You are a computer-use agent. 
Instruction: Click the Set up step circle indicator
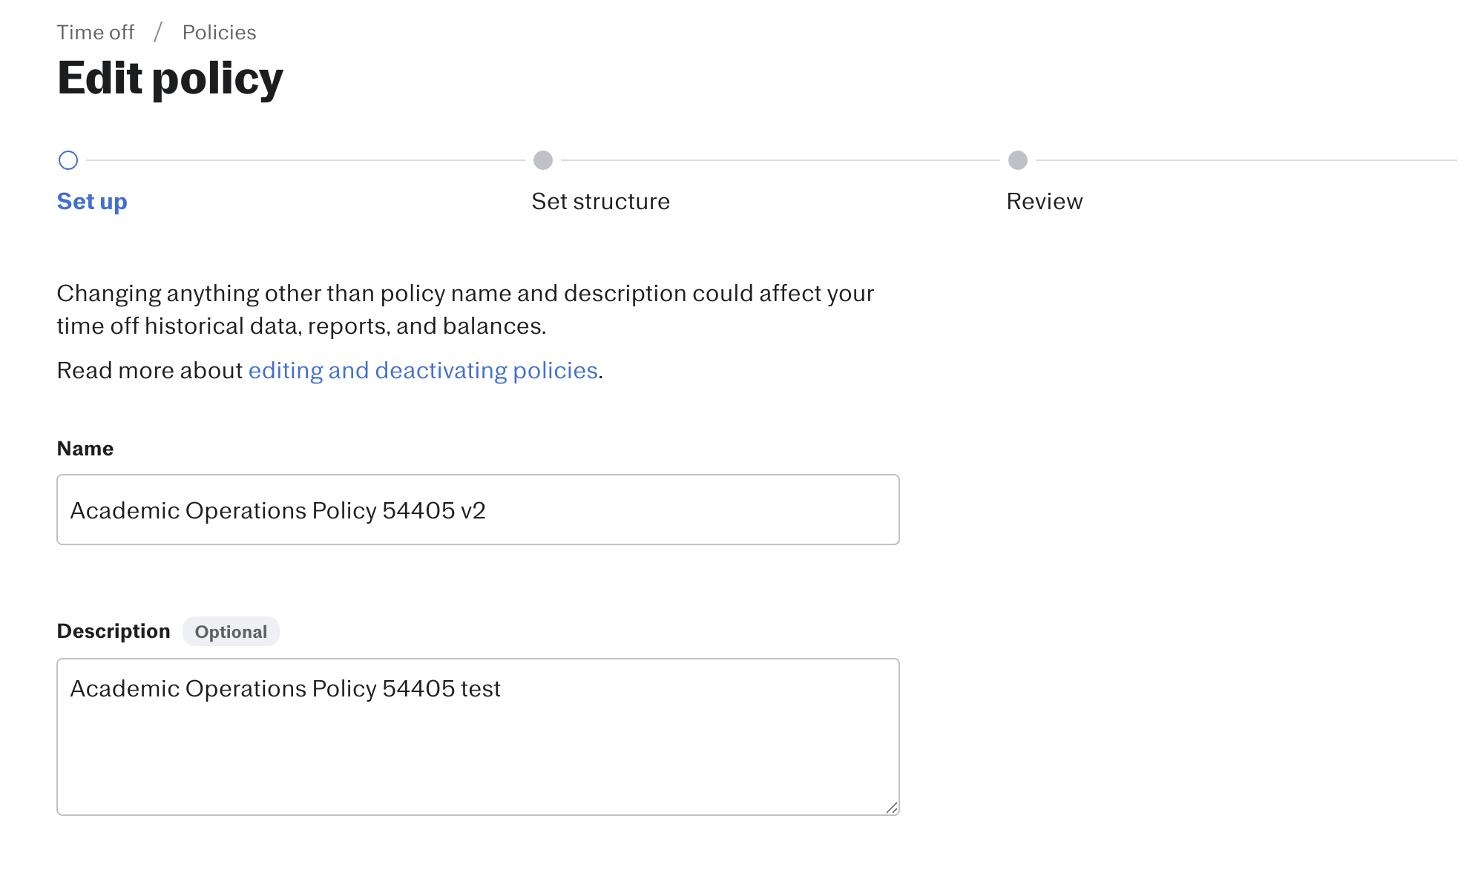coord(68,160)
